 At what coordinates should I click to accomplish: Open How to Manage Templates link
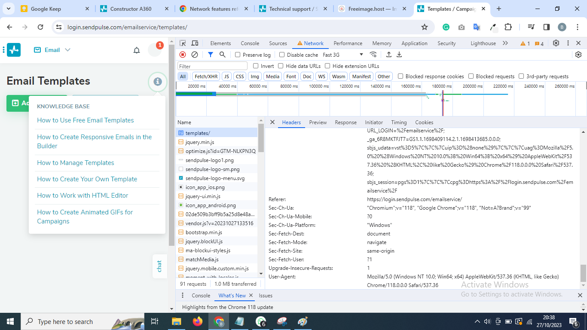click(76, 162)
